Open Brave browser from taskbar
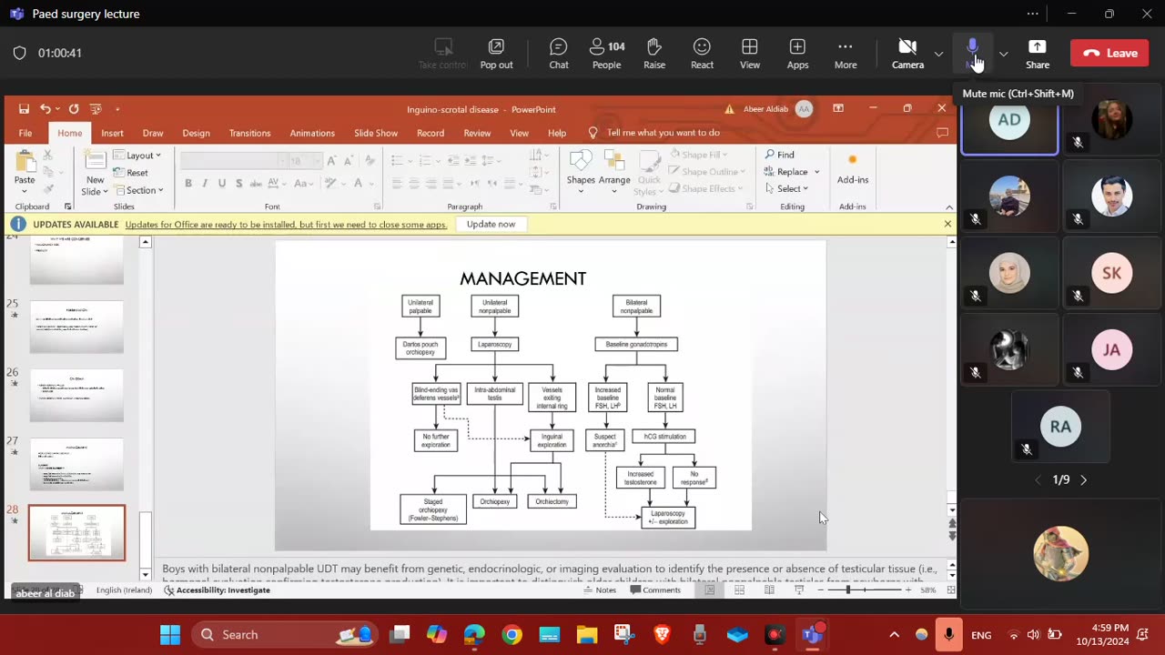1165x655 pixels. click(662, 635)
